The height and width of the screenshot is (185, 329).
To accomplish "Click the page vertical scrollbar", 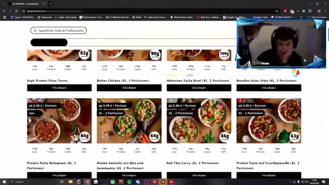I will pos(328,34).
